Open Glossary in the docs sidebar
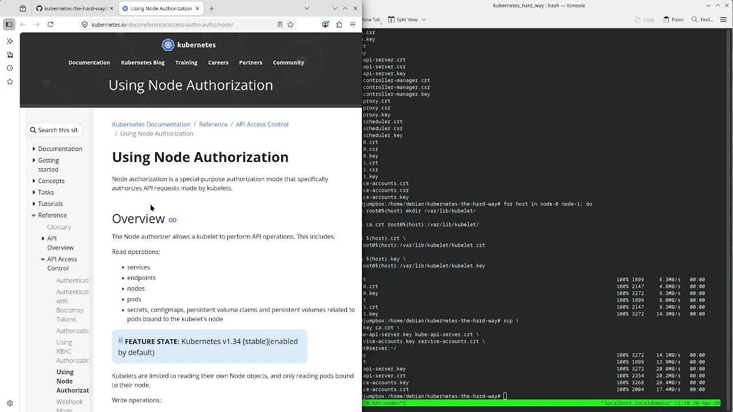Image resolution: width=733 pixels, height=412 pixels. (x=59, y=227)
